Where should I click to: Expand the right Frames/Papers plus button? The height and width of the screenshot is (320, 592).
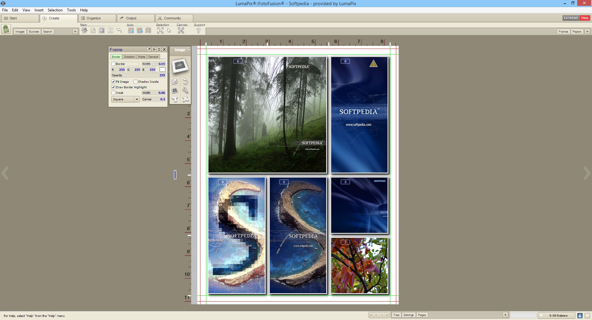[587, 31]
